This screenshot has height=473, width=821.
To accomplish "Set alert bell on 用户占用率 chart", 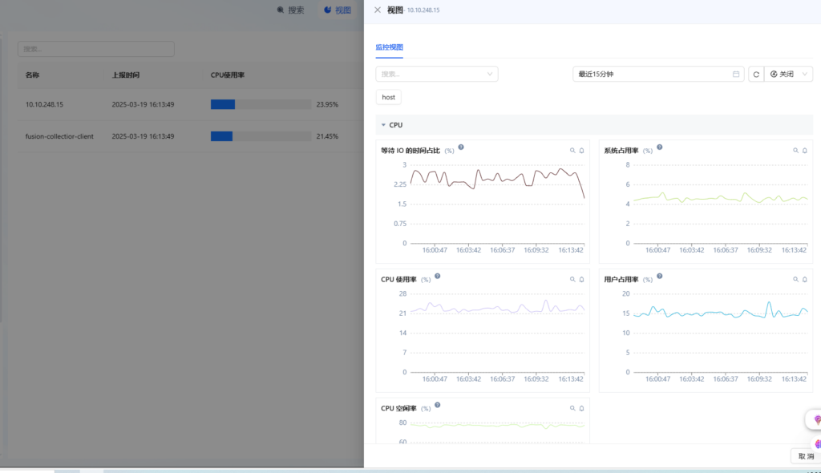I will point(805,279).
